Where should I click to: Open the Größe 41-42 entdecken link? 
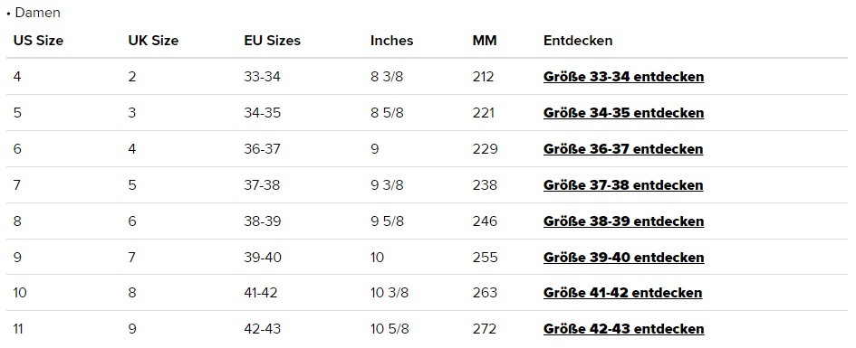[x=622, y=293]
